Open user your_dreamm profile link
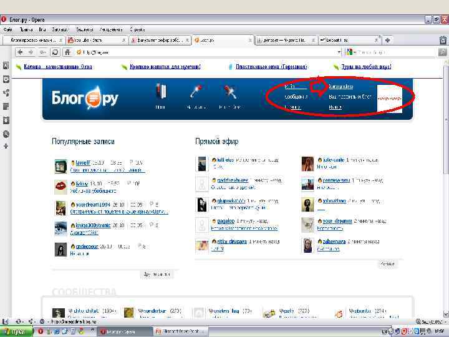The image size is (449, 337). point(337,221)
